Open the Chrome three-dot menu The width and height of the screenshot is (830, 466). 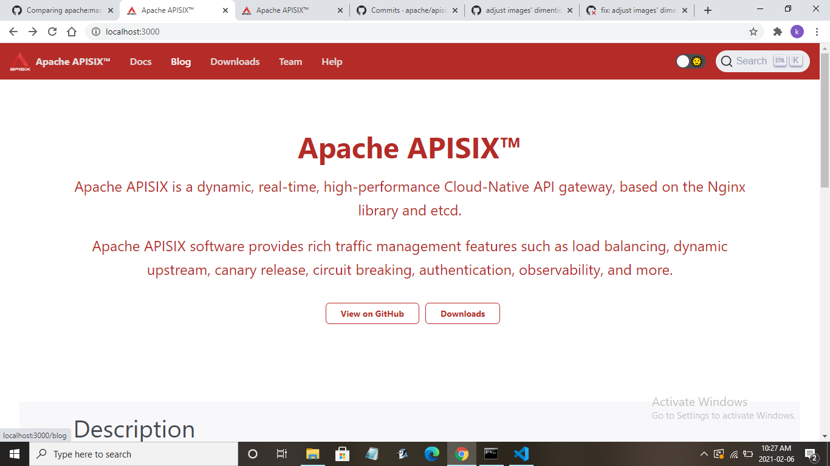pos(817,32)
